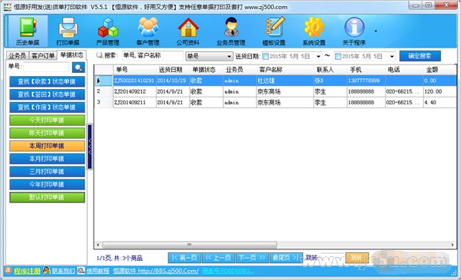461x280 pixels.
Task: Show 昨天打印单据
Action: [x=47, y=133]
